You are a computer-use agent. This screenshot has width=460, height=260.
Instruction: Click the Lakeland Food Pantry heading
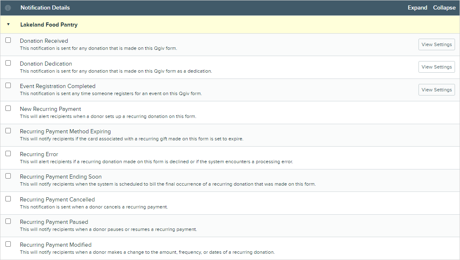click(x=49, y=25)
